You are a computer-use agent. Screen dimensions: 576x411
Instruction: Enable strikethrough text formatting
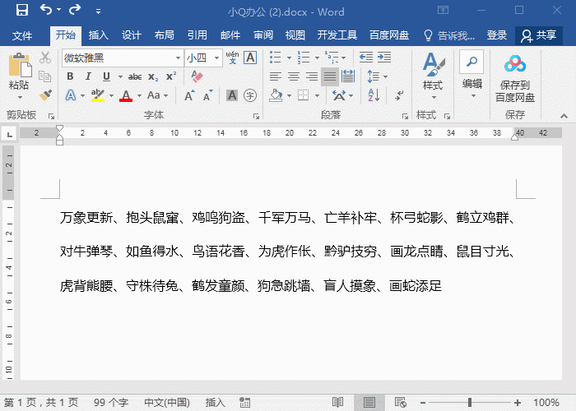(135, 76)
